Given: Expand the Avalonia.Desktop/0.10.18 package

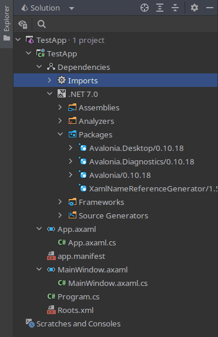Looking at the screenshot, I should (71, 147).
